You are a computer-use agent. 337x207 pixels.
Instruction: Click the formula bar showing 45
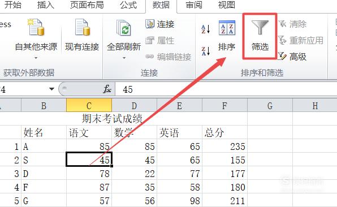click(x=226, y=89)
